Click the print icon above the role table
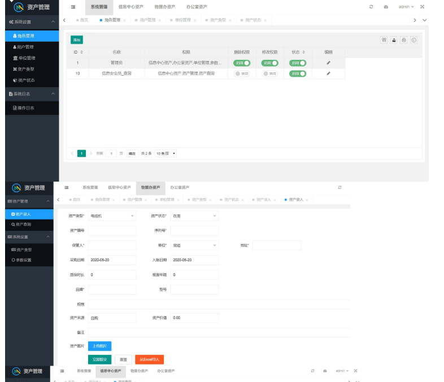 click(404, 40)
